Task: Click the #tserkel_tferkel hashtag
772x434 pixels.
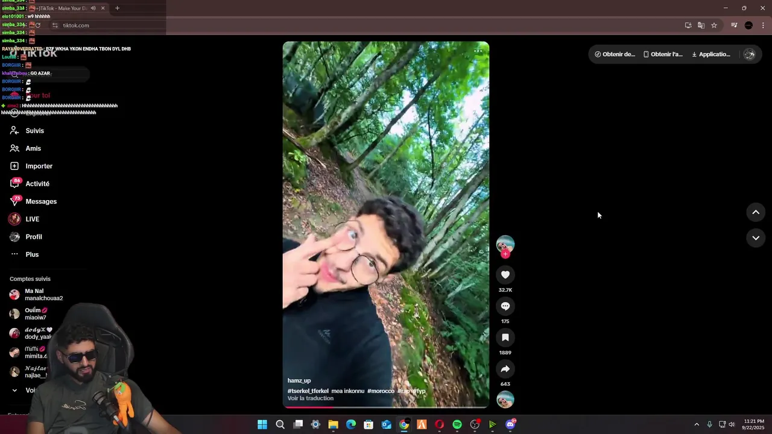Action: (x=308, y=391)
